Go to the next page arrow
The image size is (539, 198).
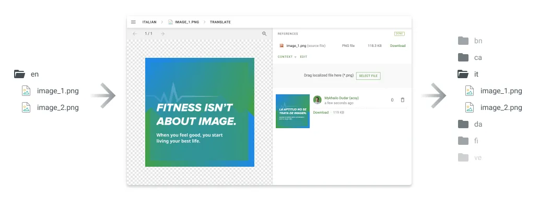click(x=162, y=34)
